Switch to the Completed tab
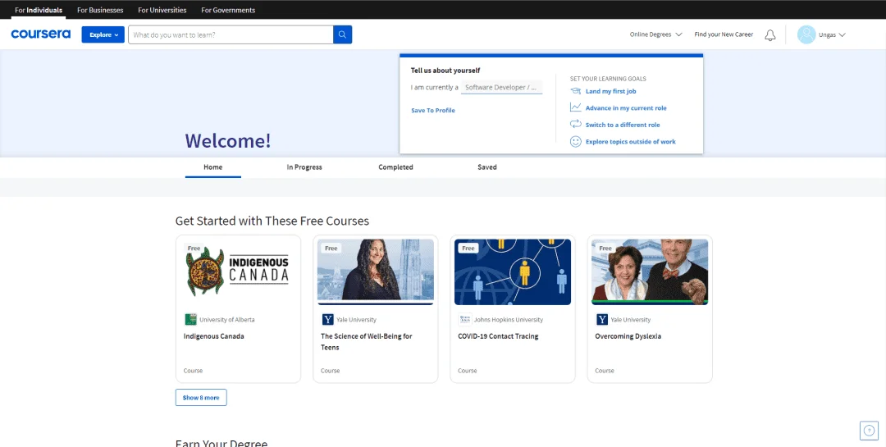The width and height of the screenshot is (886, 447). [395, 167]
